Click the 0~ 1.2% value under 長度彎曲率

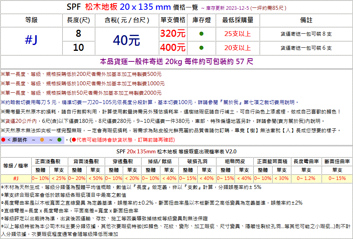click(306, 178)
